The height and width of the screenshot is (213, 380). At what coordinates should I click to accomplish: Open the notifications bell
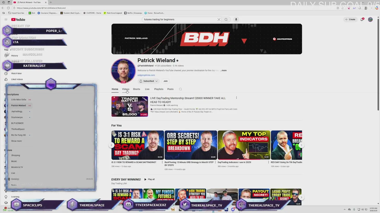coord(362,19)
